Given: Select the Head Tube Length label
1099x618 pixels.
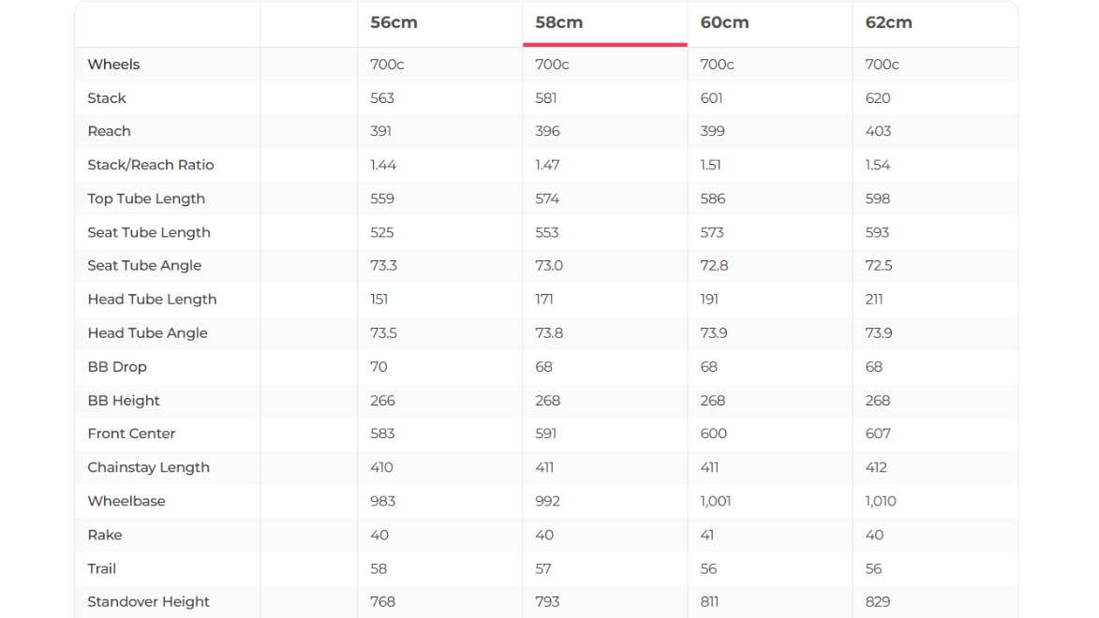Looking at the screenshot, I should 152,300.
